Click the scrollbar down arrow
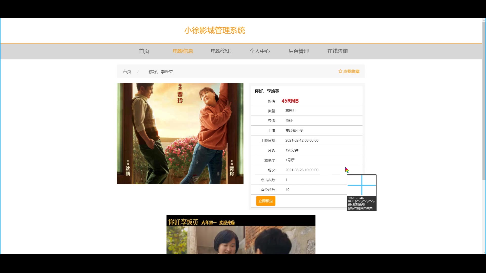Image resolution: width=486 pixels, height=273 pixels. click(484, 252)
